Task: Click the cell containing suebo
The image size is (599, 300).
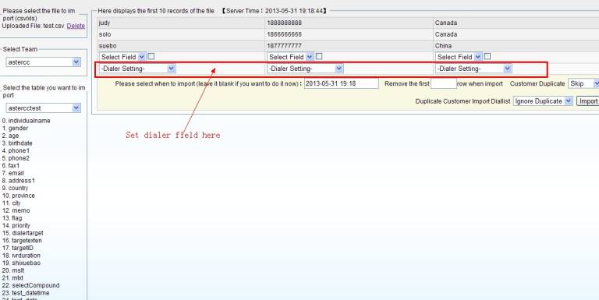Action: point(181,46)
